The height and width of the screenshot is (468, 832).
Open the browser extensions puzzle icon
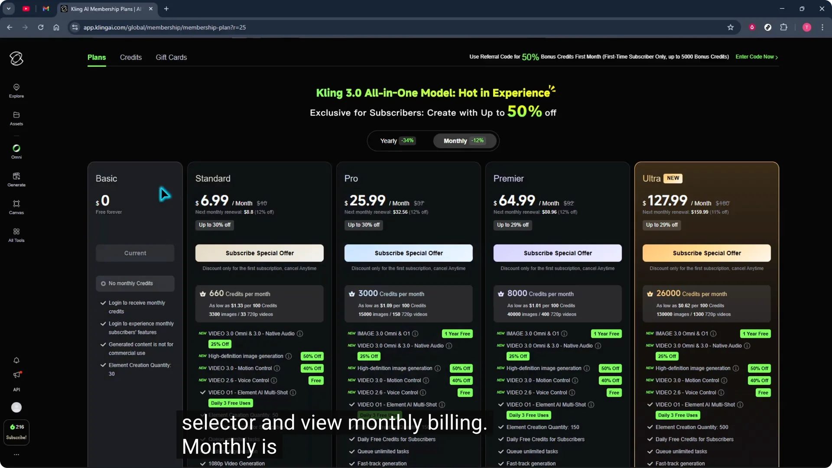pyautogui.click(x=783, y=27)
